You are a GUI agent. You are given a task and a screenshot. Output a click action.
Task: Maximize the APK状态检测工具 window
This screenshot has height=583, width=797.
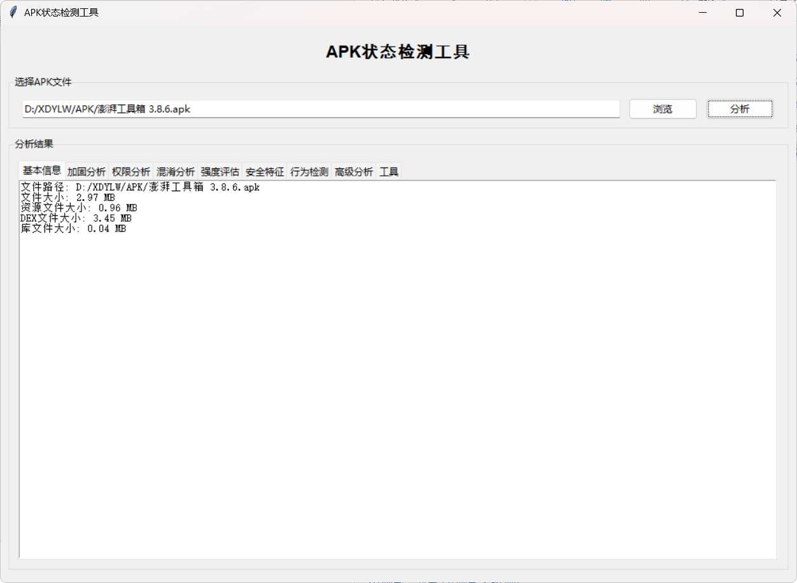point(739,12)
